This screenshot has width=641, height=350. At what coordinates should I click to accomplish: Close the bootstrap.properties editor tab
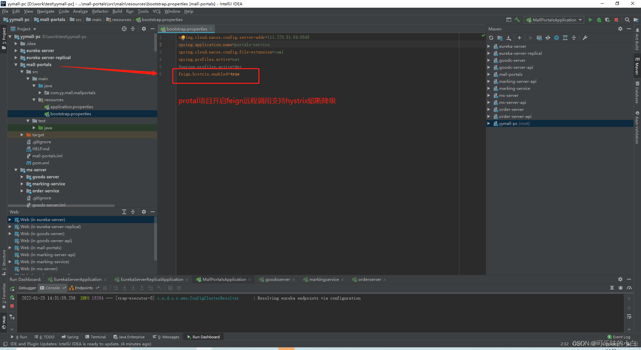[211, 29]
